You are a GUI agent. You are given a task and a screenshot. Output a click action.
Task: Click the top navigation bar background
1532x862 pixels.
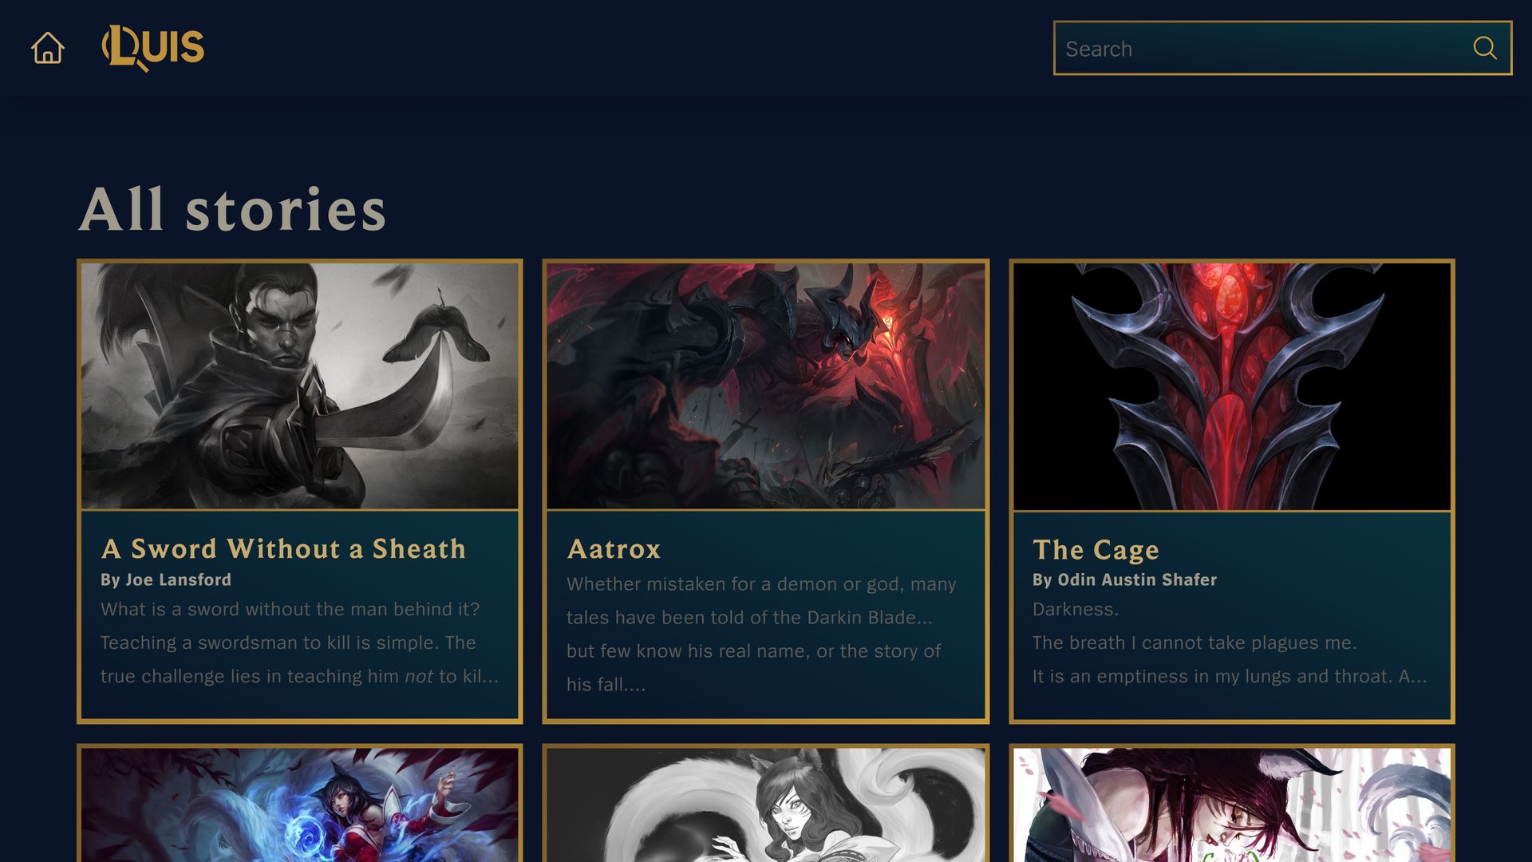606,48
